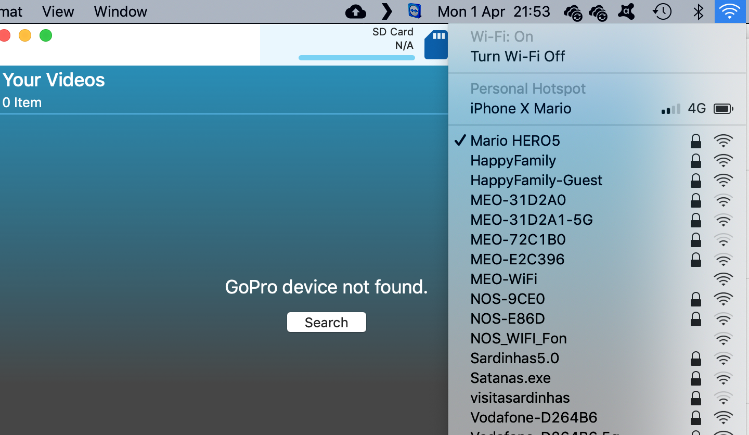
Task: Click the date and time Mon 1 Apr 21:53
Action: click(x=494, y=11)
